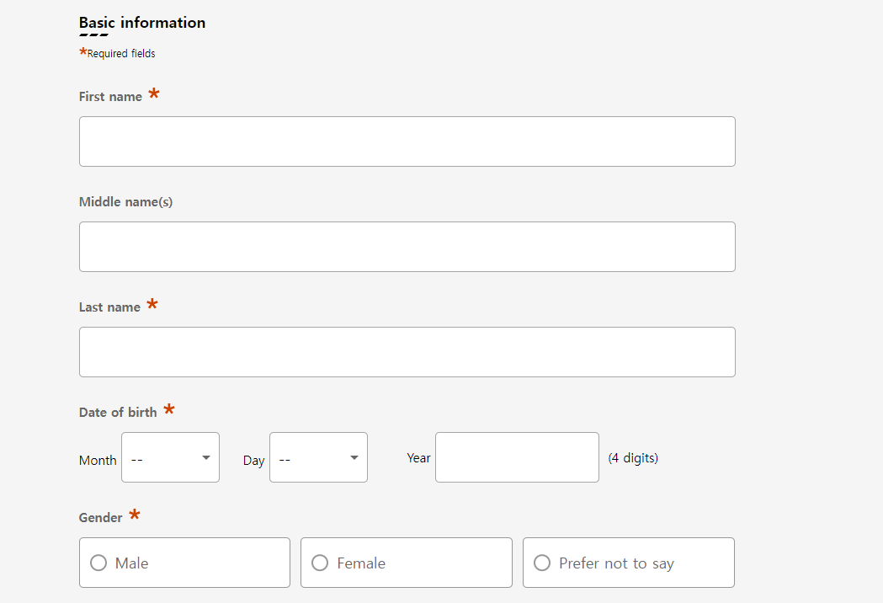Click the "Gender" section label
Image resolution: width=883 pixels, height=603 pixels.
coord(101,518)
